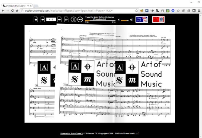The width and height of the screenshot is (202, 138).
Task: Jump to the last page of the score
Action: [66, 19]
